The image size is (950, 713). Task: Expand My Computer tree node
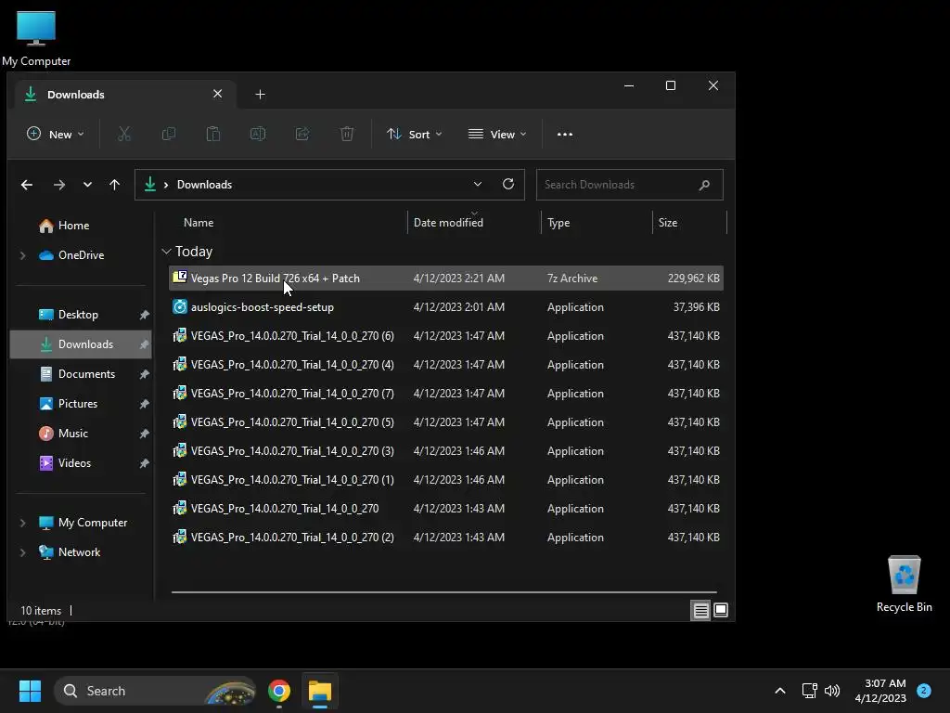tap(23, 523)
